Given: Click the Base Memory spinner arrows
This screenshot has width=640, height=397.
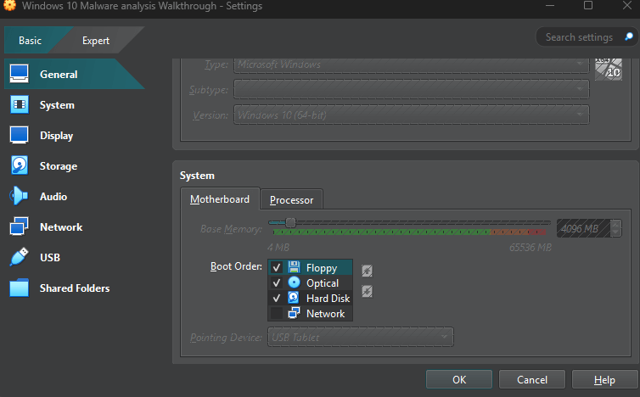Looking at the screenshot, I should [616, 228].
